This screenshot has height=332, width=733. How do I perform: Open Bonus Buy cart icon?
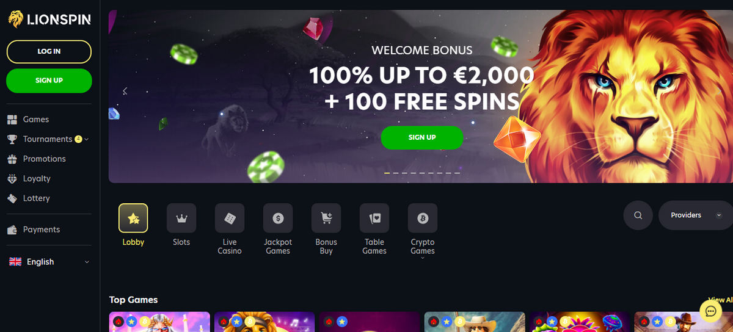[326, 218]
